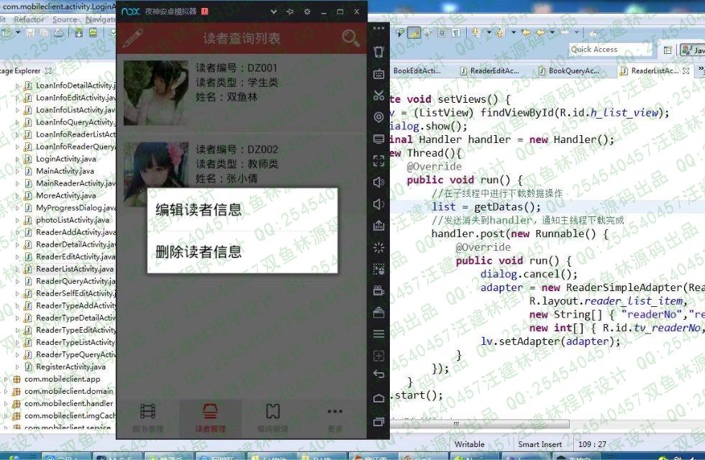Tap 图书管理 bottom tab in app

[x=148, y=418]
